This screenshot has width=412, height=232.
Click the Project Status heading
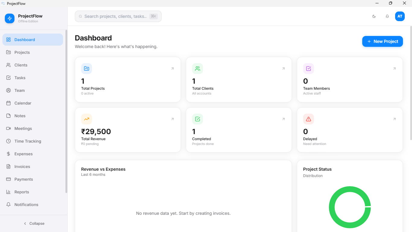pos(317,169)
